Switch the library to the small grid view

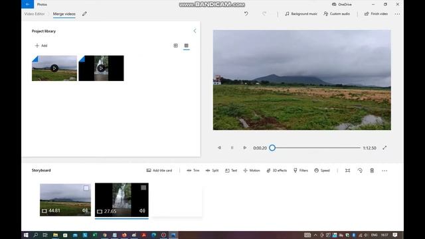click(x=186, y=46)
